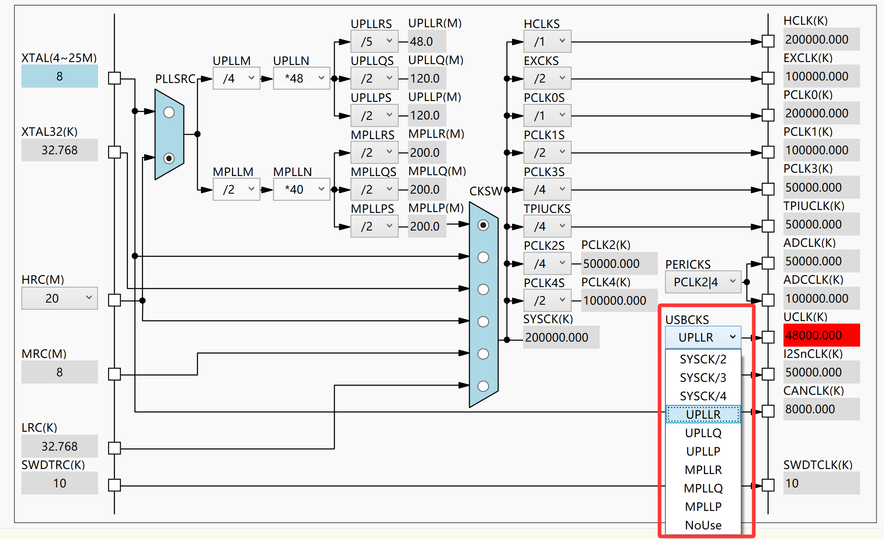Open the UPLLM divider dropdown
This screenshot has height=539, width=884.
coord(236,78)
